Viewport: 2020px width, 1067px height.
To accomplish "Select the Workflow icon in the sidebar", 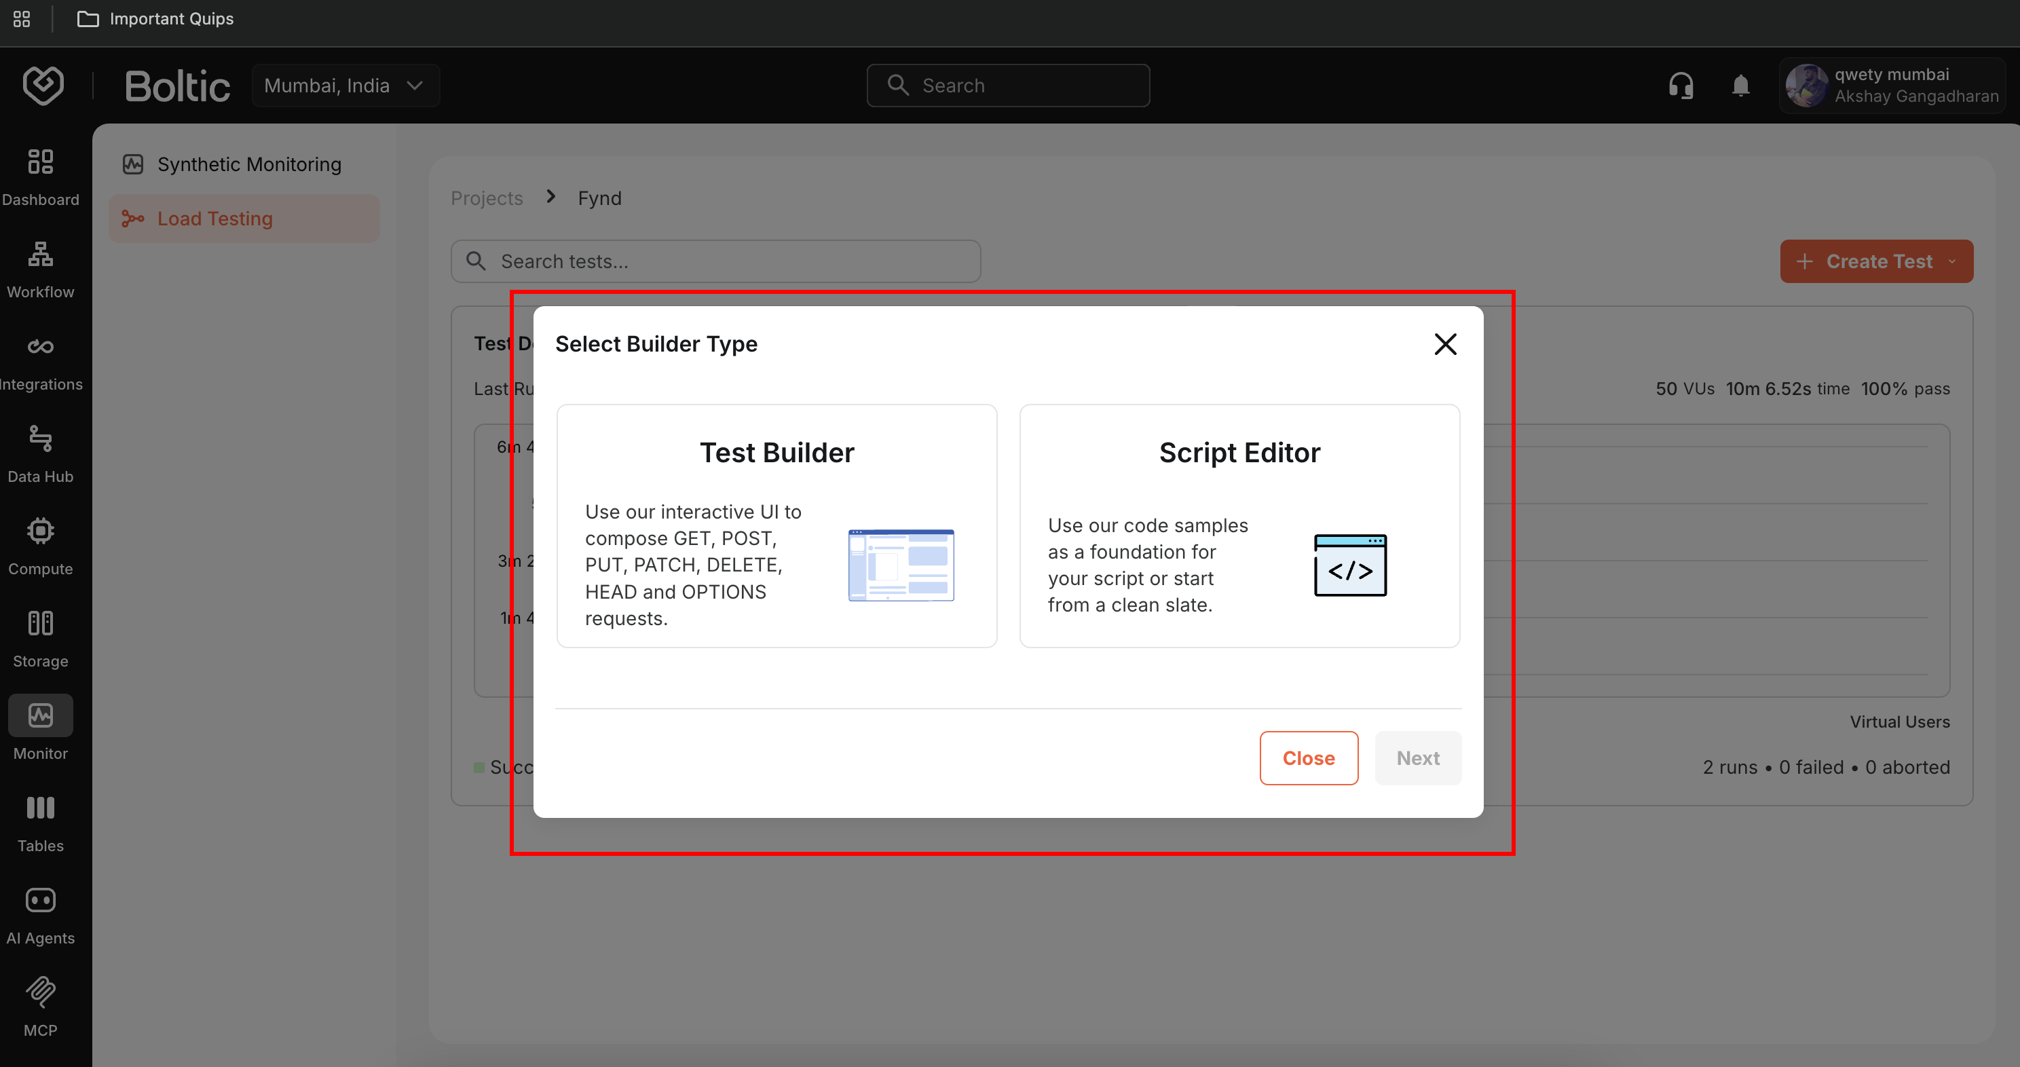I will (40, 254).
